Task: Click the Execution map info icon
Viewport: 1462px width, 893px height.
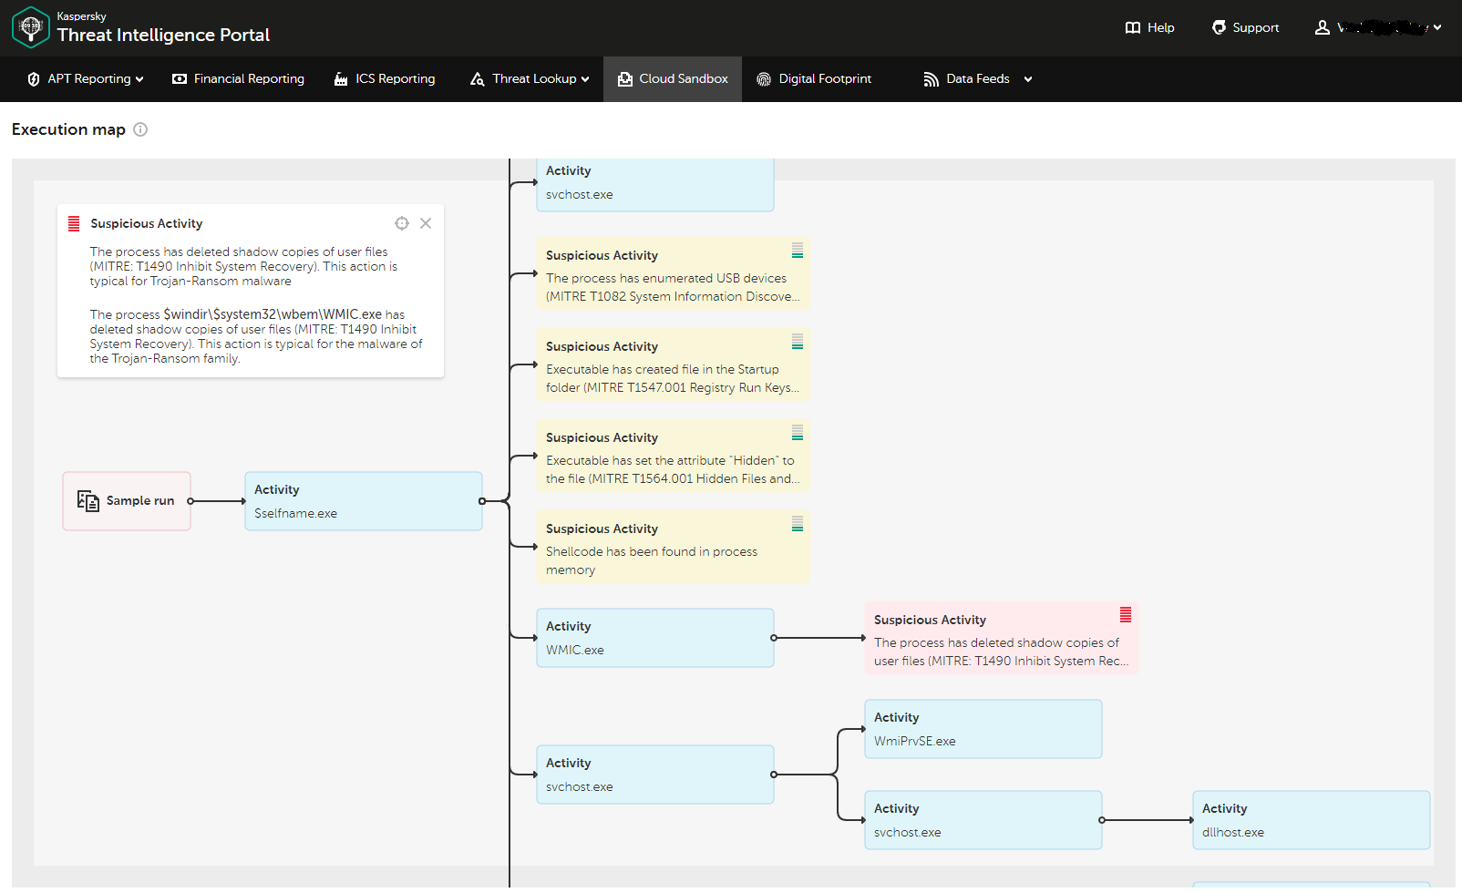Action: click(140, 129)
